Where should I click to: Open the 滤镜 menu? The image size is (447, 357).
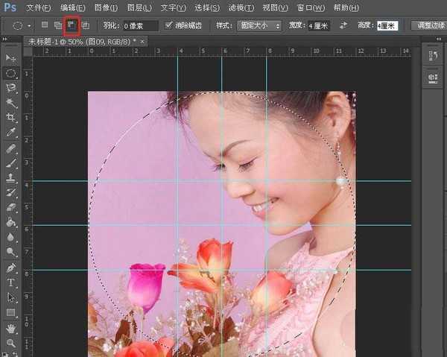pos(239,7)
